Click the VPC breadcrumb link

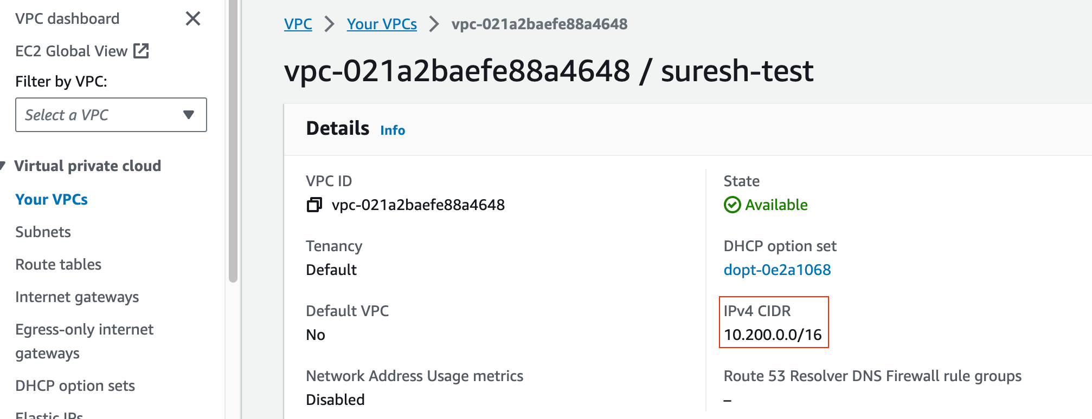pos(298,24)
